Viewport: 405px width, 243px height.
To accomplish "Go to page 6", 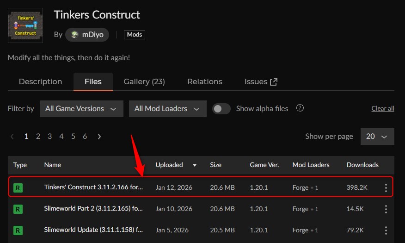I will click(x=85, y=137).
